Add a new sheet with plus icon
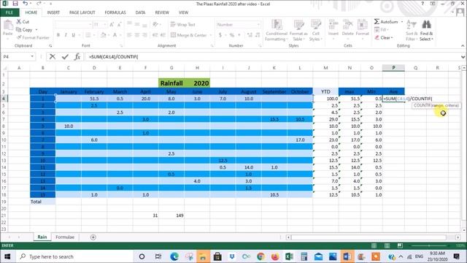The height and width of the screenshot is (263, 467). click(93, 237)
